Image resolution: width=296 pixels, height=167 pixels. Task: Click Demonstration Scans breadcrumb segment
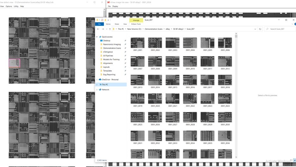point(153,29)
